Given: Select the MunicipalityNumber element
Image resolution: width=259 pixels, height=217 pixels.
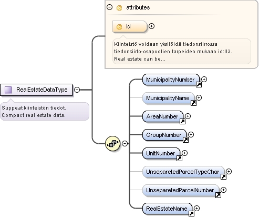Looking at the screenshot, I should click(171, 80).
